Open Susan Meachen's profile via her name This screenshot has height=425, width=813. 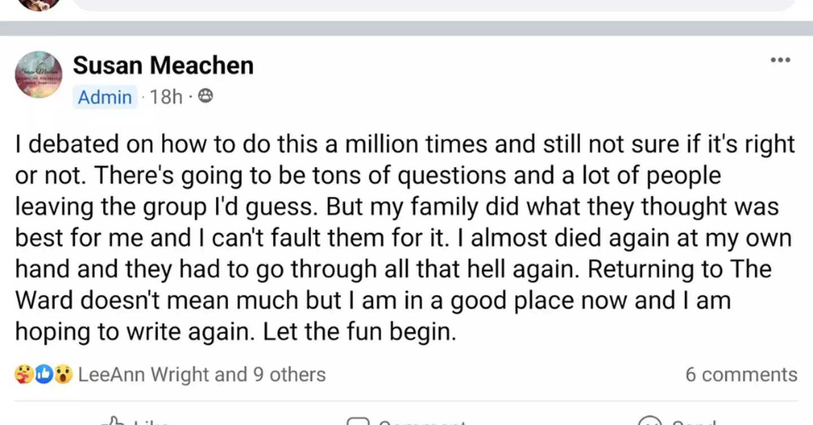163,64
